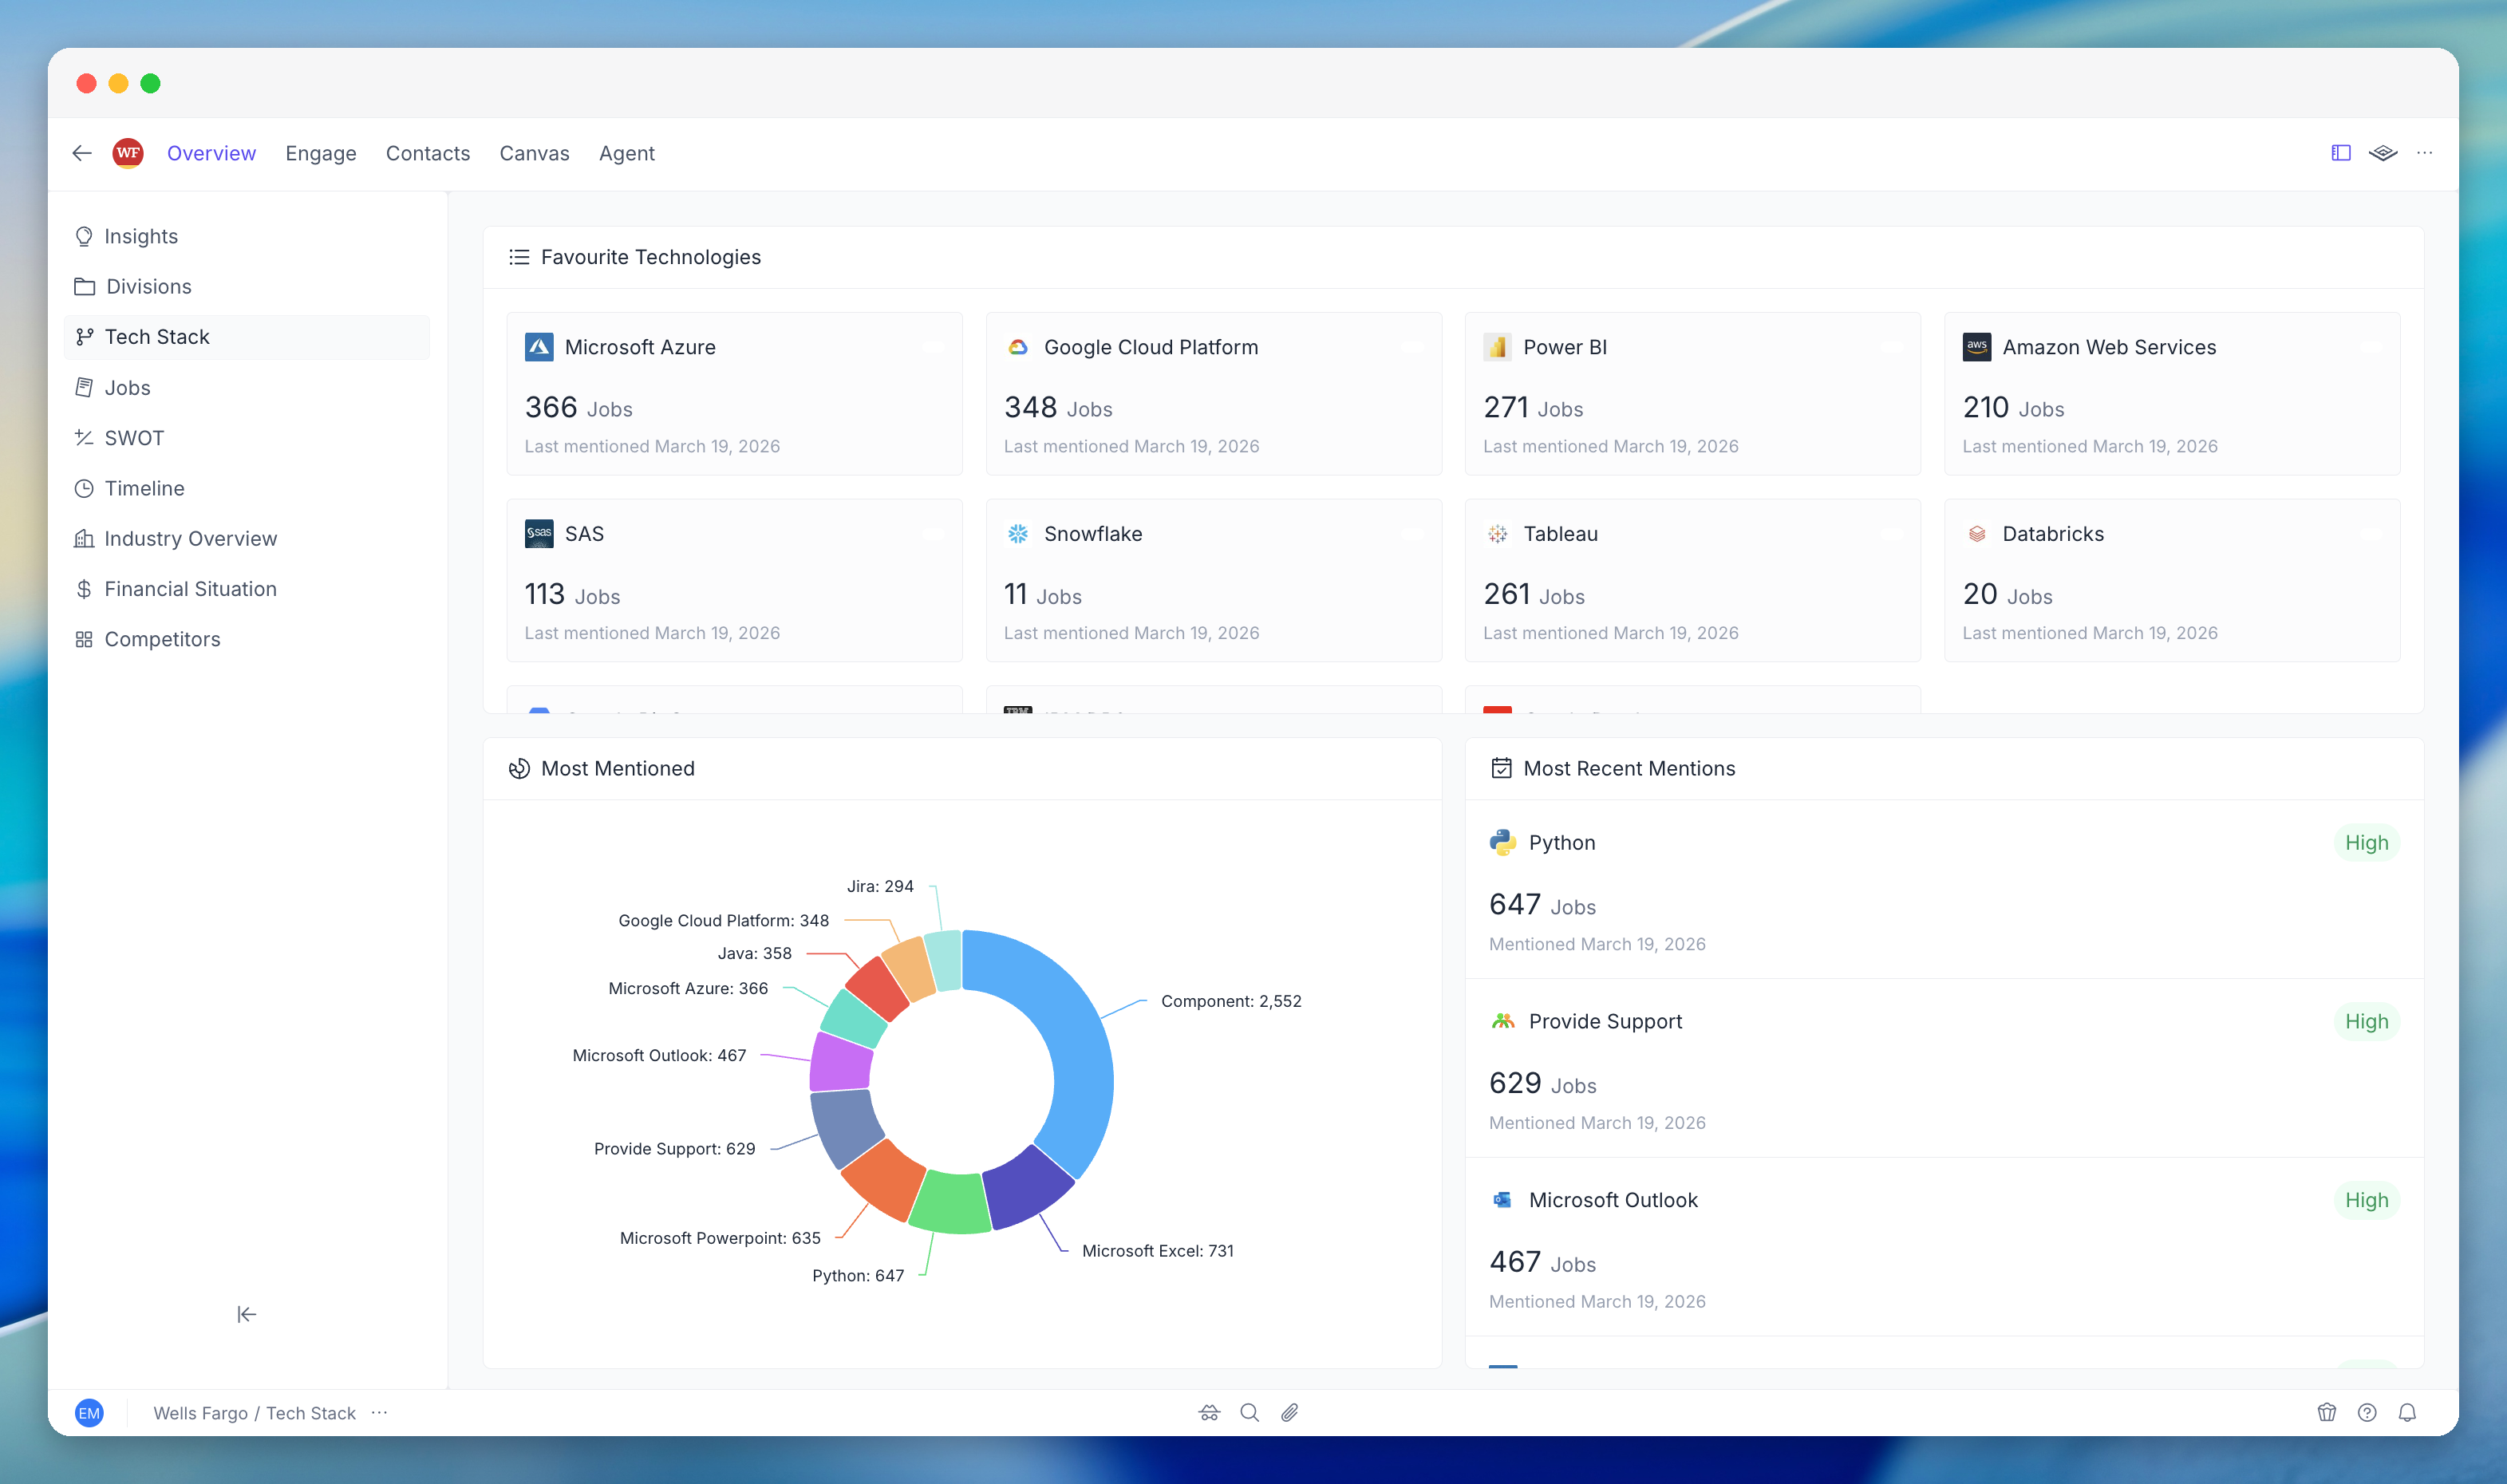Image resolution: width=2507 pixels, height=1484 pixels.
Task: Click the '20 Jobs' count on Databricks
Action: (2007, 595)
